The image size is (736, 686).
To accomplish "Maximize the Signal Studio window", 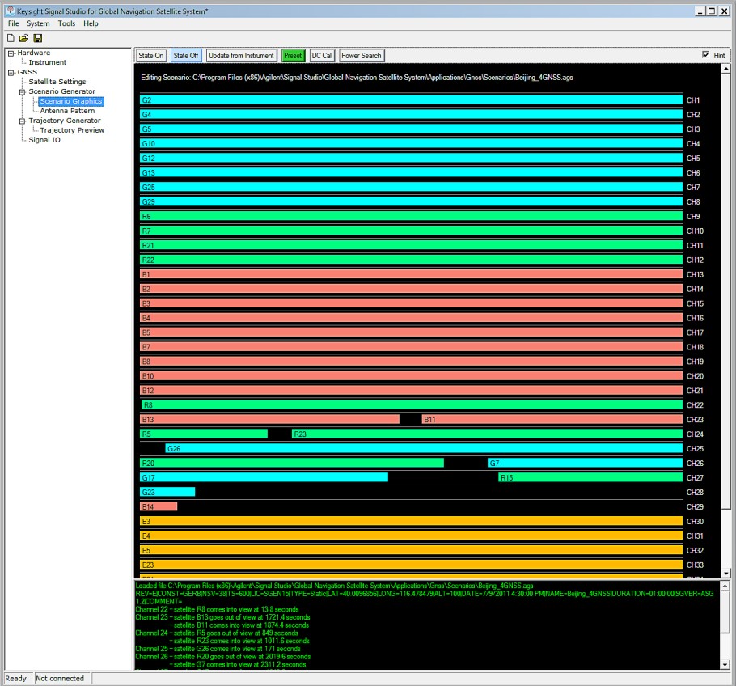I will click(x=712, y=11).
